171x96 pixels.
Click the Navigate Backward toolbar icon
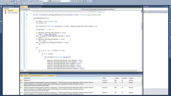31,1
